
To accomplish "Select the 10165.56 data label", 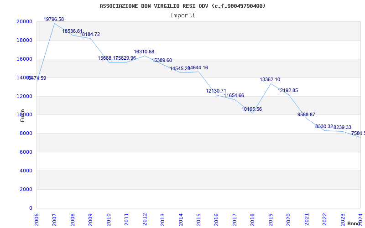I will coord(252,109).
